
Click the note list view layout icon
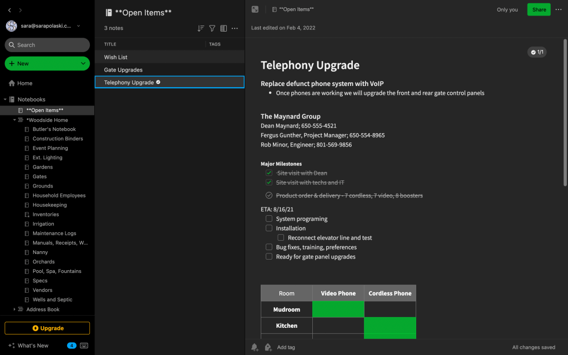point(224,28)
